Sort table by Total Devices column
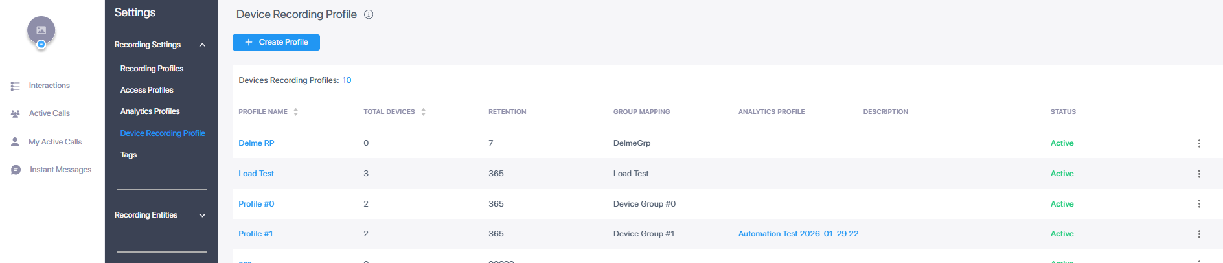This screenshot has width=1223, height=263. click(x=423, y=112)
